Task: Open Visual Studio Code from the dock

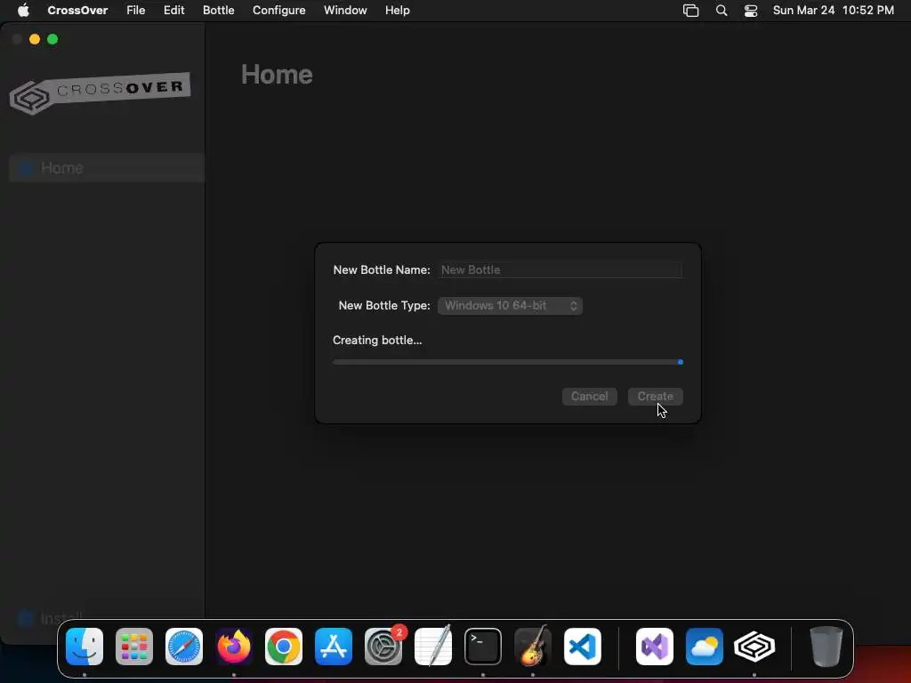Action: point(583,647)
